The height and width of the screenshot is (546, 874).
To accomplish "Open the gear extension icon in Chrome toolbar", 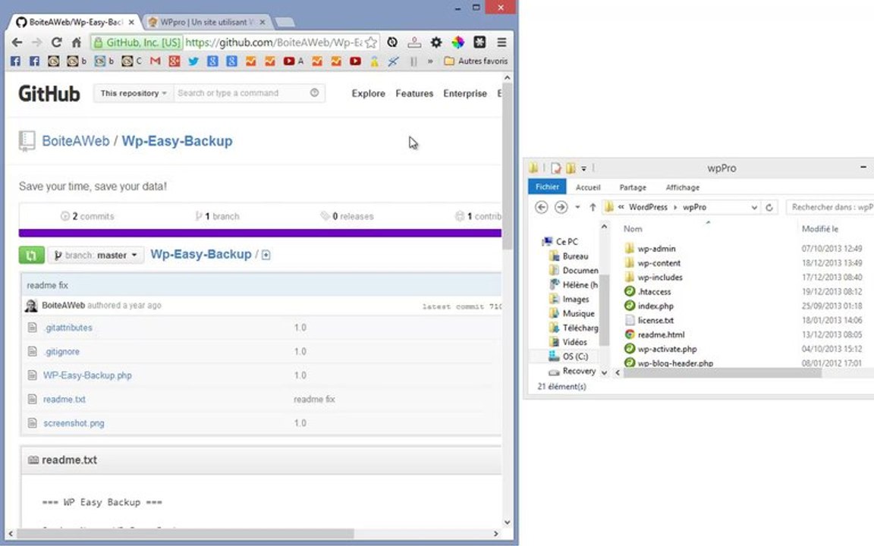I will [x=436, y=42].
